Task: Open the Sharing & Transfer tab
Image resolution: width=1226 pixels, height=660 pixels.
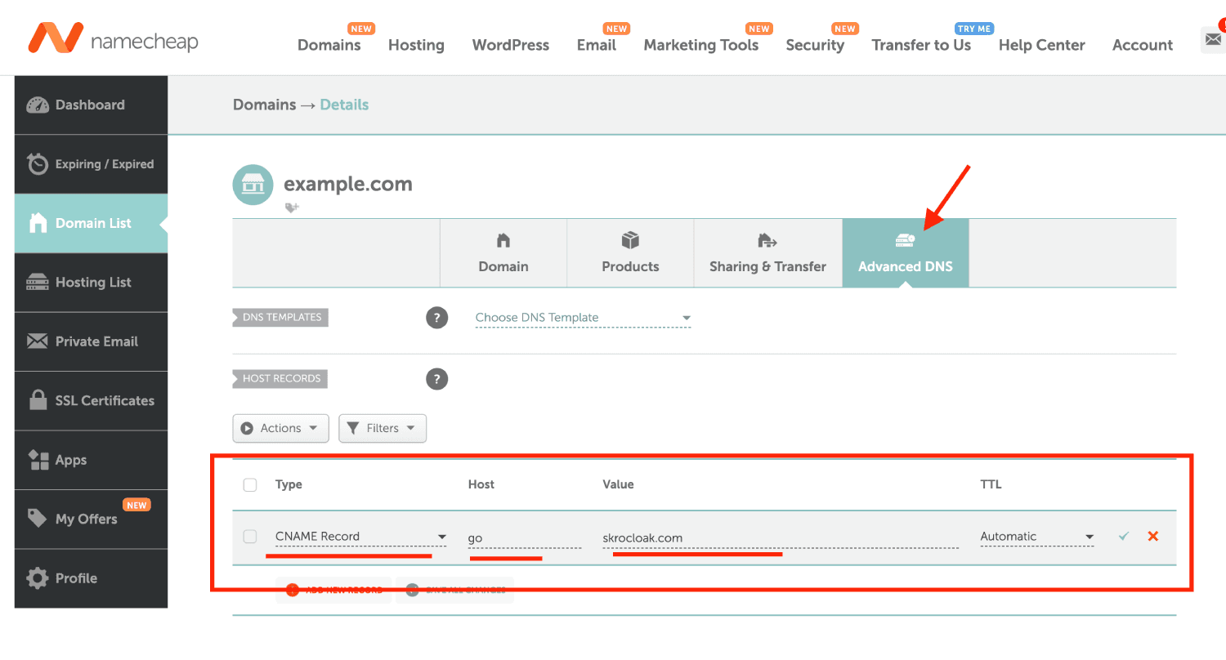Action: pyautogui.click(x=767, y=253)
